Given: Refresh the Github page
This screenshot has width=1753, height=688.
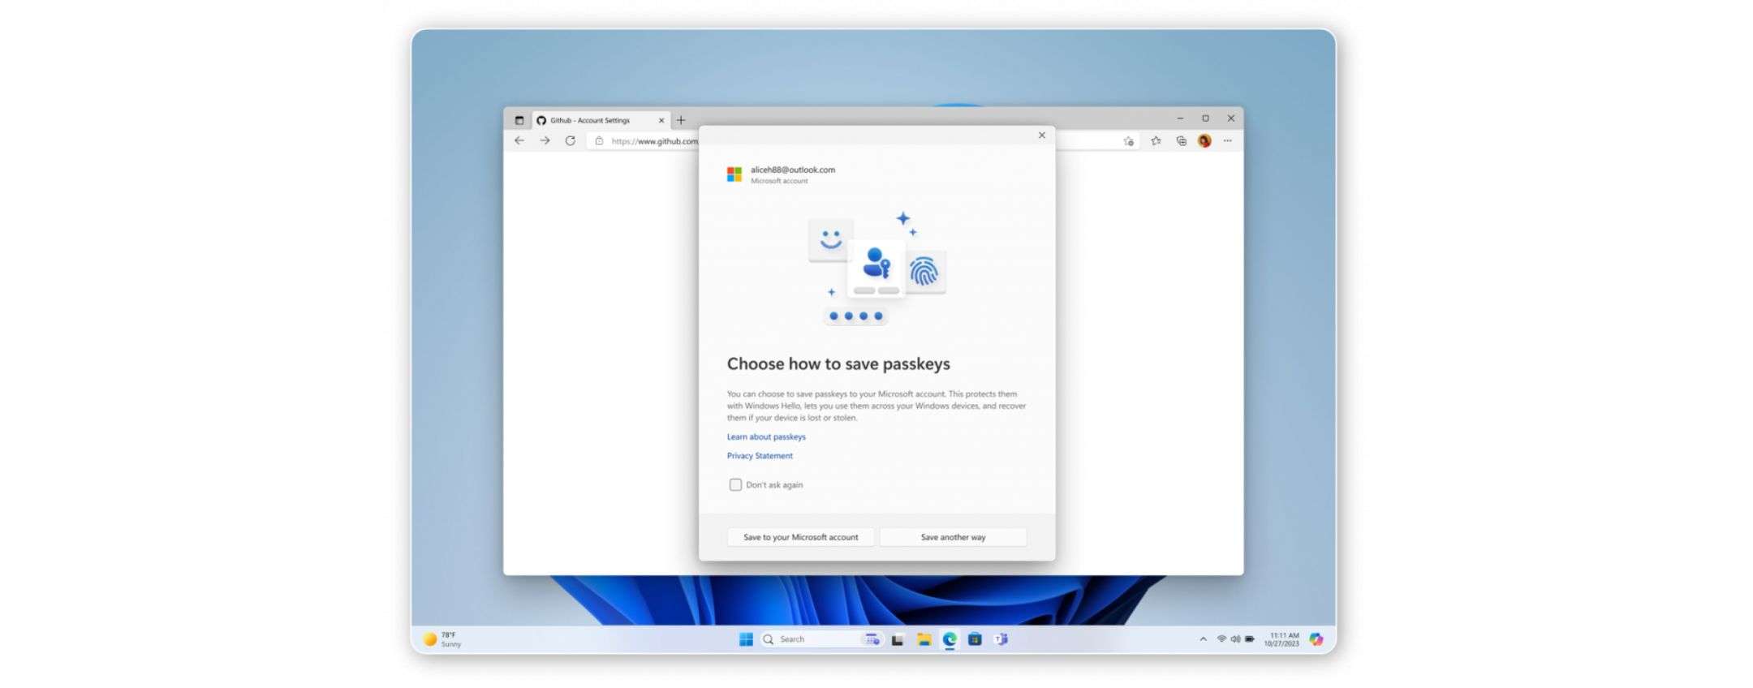Looking at the screenshot, I should coord(571,140).
